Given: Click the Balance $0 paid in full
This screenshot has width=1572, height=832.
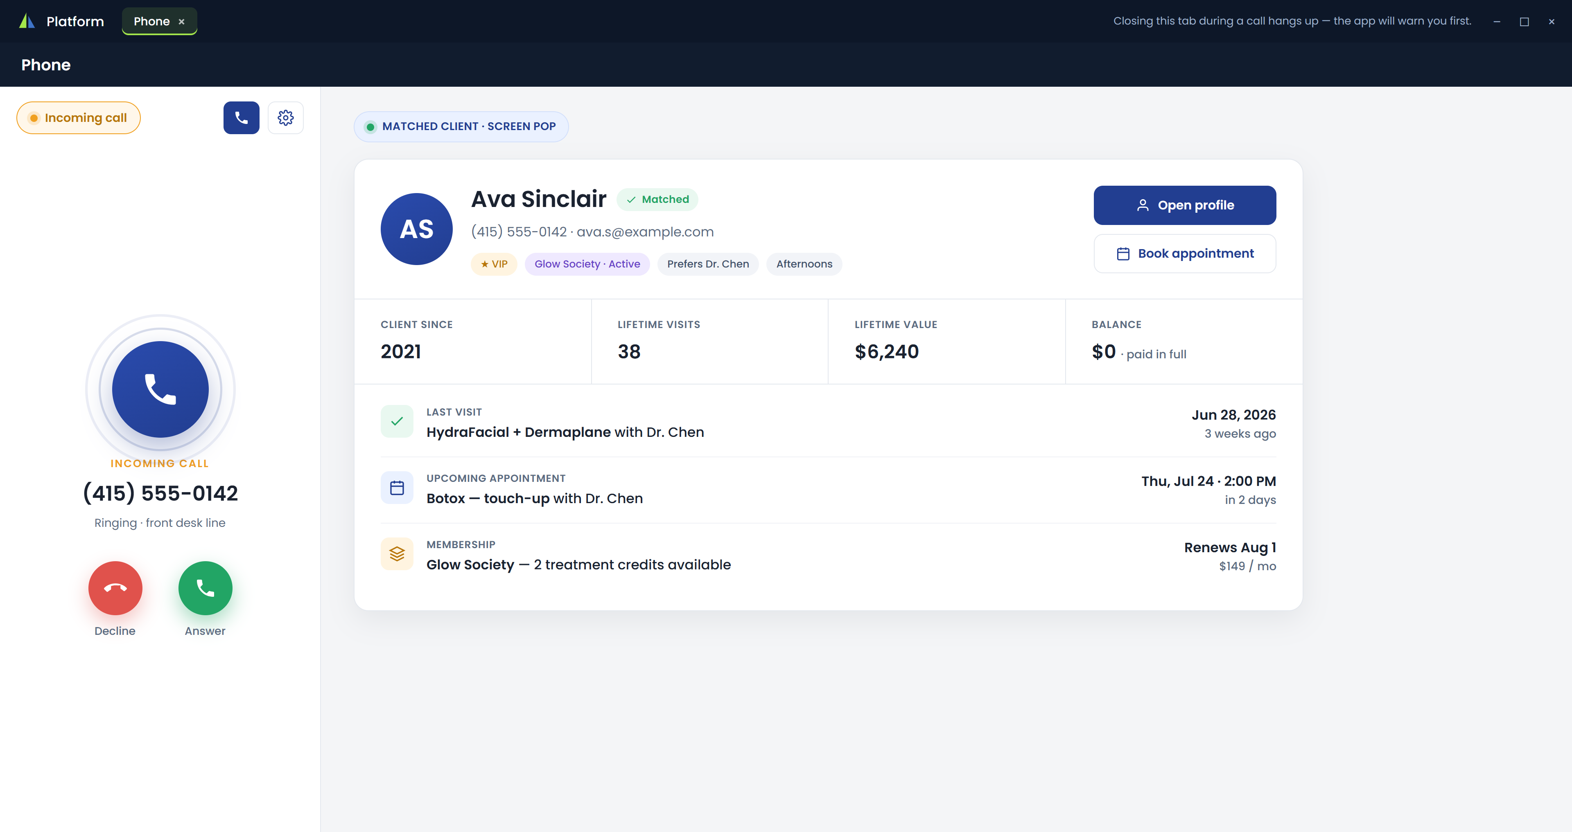Looking at the screenshot, I should 1139,352.
